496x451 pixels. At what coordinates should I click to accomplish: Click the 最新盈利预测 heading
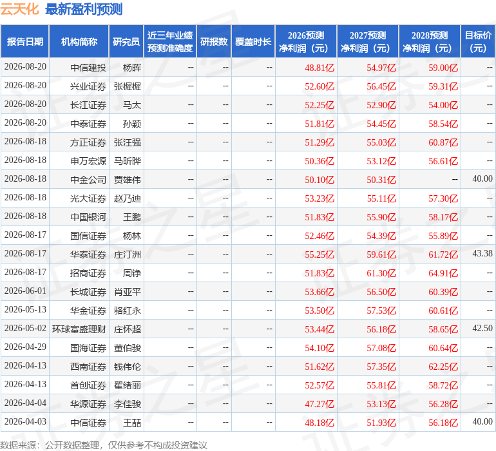84,9
